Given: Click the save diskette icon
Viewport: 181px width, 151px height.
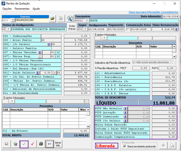Looking at the screenshot, I should 7,144.
